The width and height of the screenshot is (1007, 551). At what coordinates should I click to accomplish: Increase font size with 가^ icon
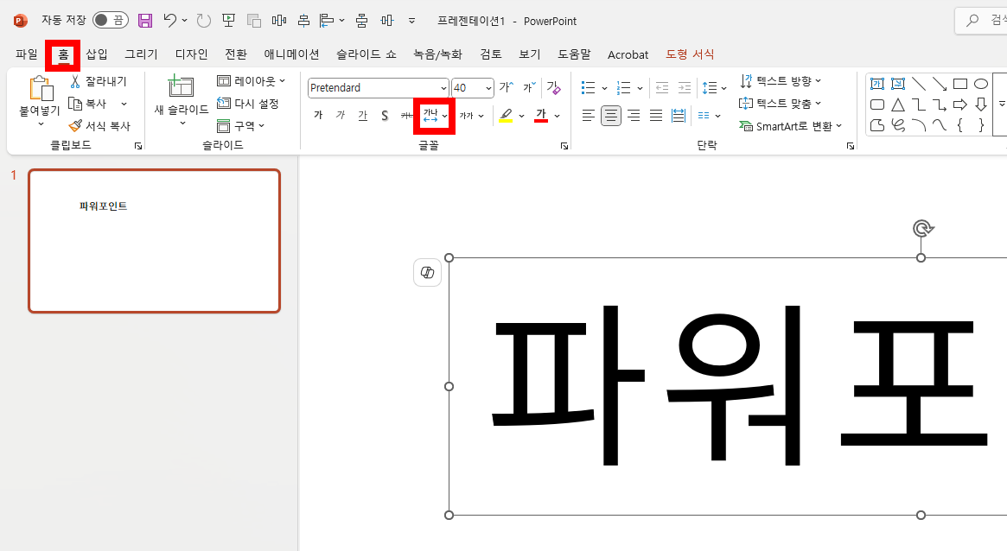click(x=506, y=87)
